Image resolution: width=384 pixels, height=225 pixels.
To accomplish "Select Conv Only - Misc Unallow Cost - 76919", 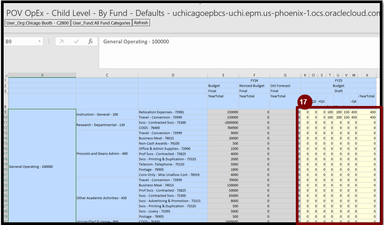I will pos(173,175).
